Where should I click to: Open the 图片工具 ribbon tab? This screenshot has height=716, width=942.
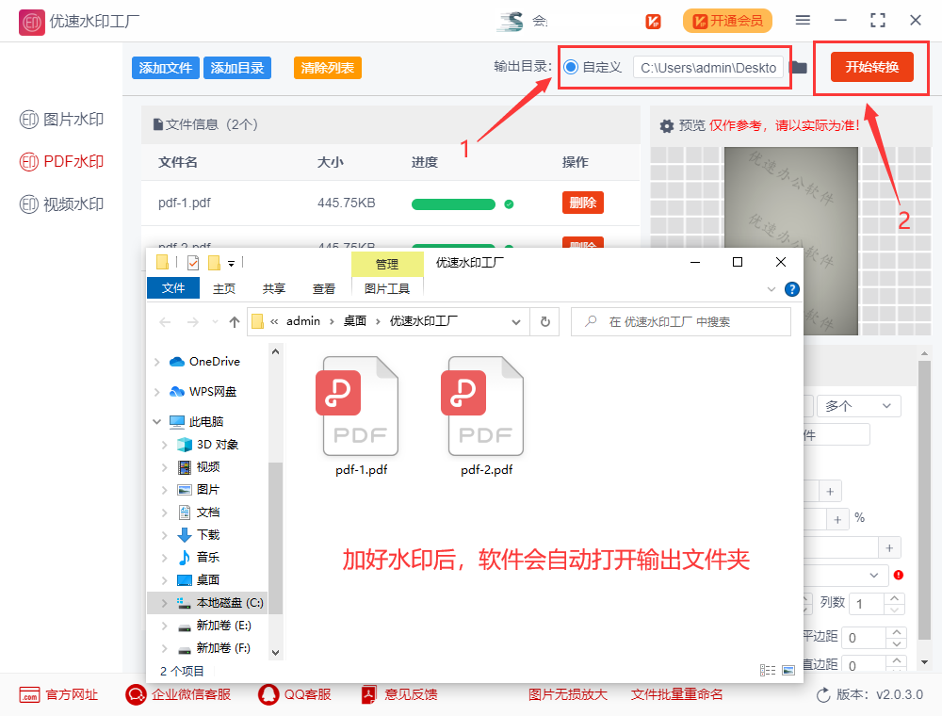coord(387,289)
